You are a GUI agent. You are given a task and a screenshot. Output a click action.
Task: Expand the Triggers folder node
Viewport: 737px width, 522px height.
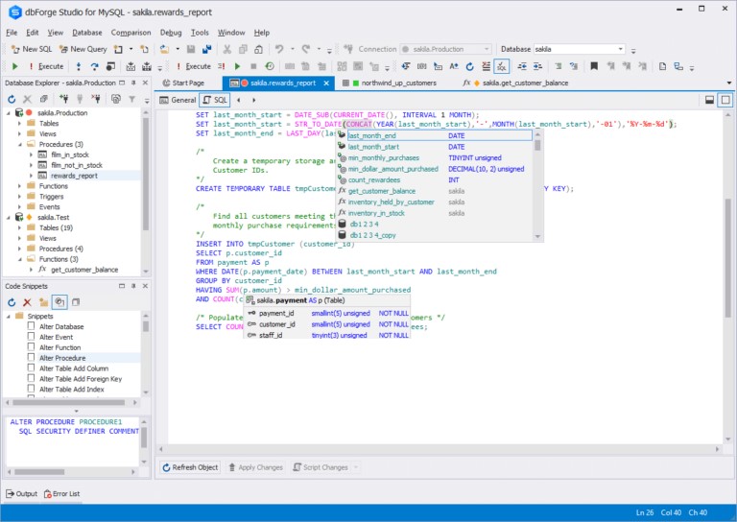(19, 197)
